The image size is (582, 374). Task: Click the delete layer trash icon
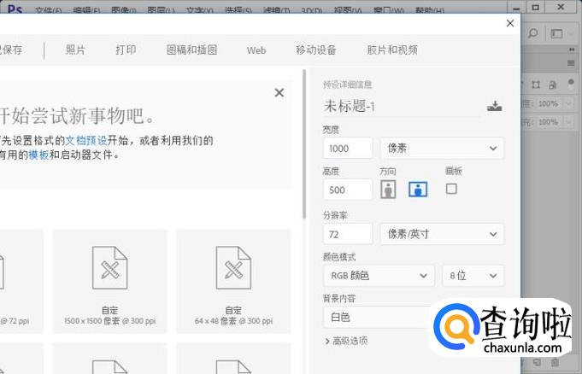pyautogui.click(x=555, y=362)
